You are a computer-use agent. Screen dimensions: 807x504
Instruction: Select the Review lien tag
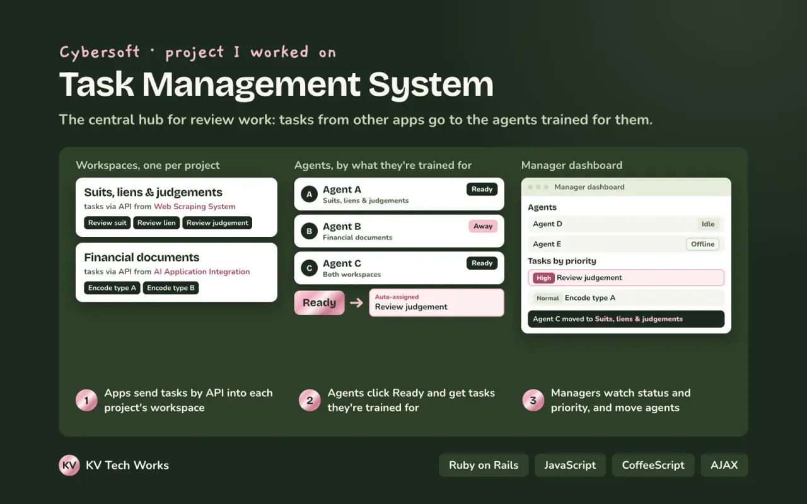tap(156, 222)
